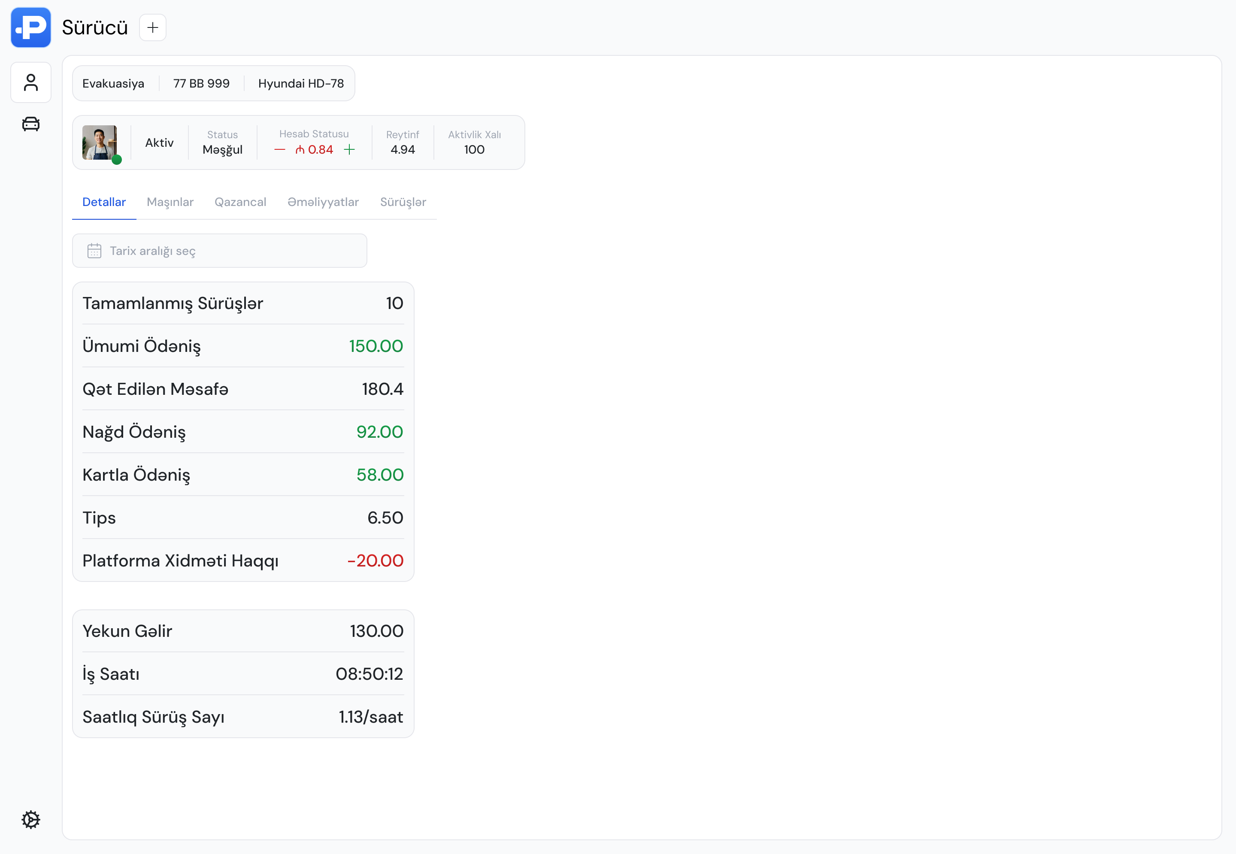Switch to the Qazancal tab
This screenshot has height=854, width=1236.
click(240, 202)
